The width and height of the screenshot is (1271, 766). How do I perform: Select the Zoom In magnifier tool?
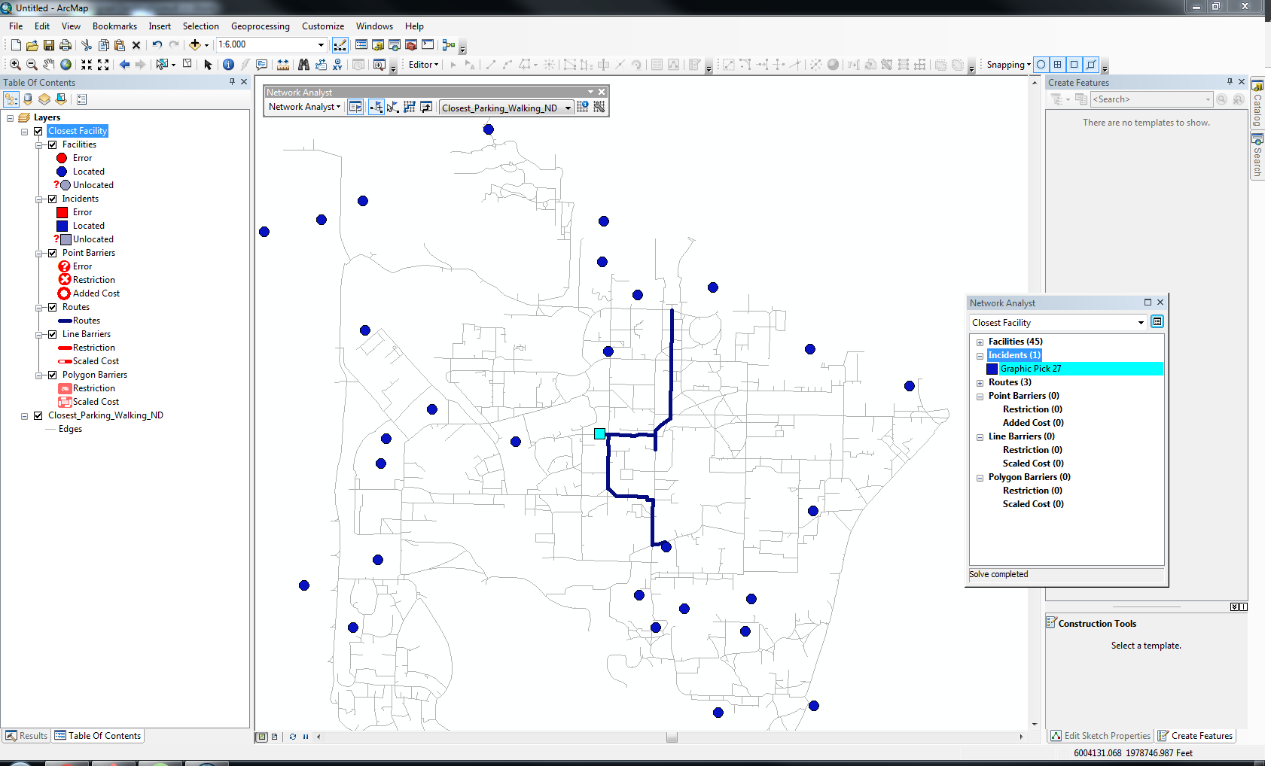[x=15, y=65]
